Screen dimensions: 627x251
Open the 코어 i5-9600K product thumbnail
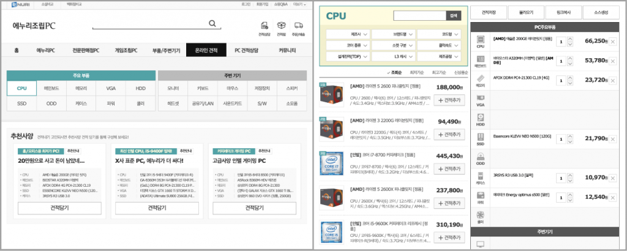tap(331, 233)
